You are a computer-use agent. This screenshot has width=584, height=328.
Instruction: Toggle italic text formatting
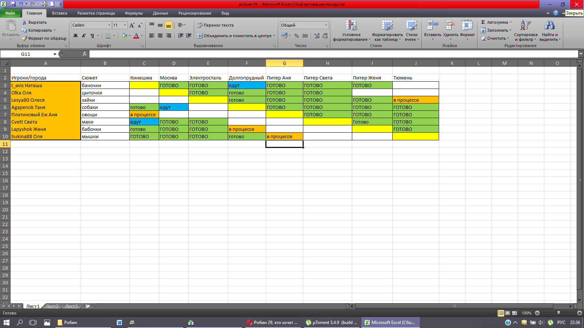pyautogui.click(x=84, y=36)
